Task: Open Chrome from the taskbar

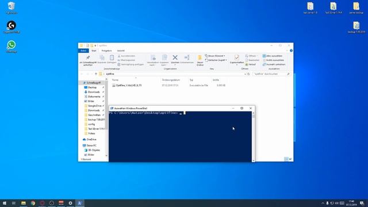Action: click(x=33, y=203)
